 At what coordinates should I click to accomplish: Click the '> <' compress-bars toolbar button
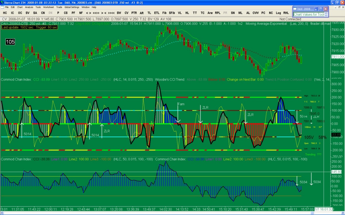(x=104, y=13)
